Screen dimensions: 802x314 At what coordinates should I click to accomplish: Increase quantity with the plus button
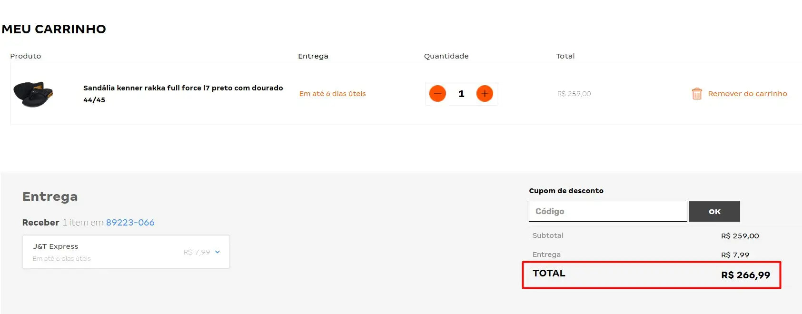click(485, 94)
